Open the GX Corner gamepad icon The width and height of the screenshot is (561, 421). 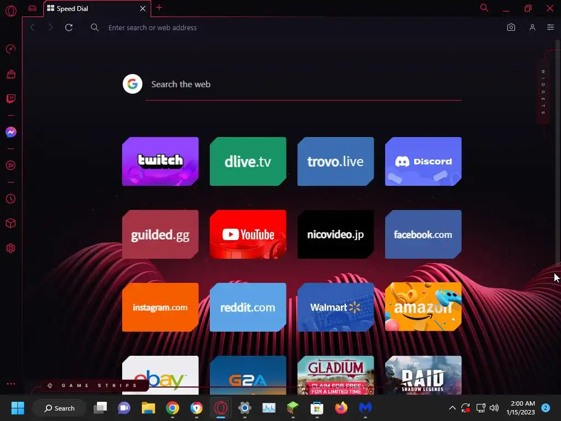[32, 8]
